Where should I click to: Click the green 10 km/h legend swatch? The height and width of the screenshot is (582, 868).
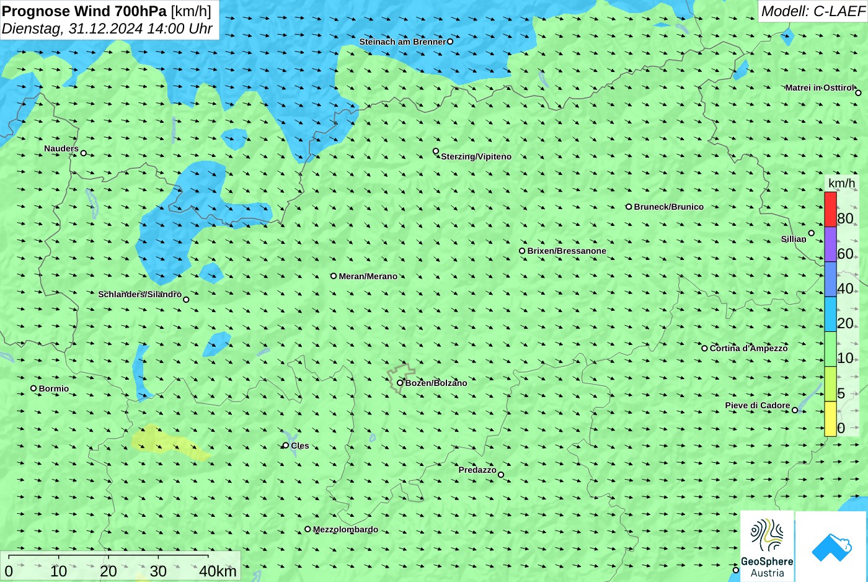click(x=830, y=349)
